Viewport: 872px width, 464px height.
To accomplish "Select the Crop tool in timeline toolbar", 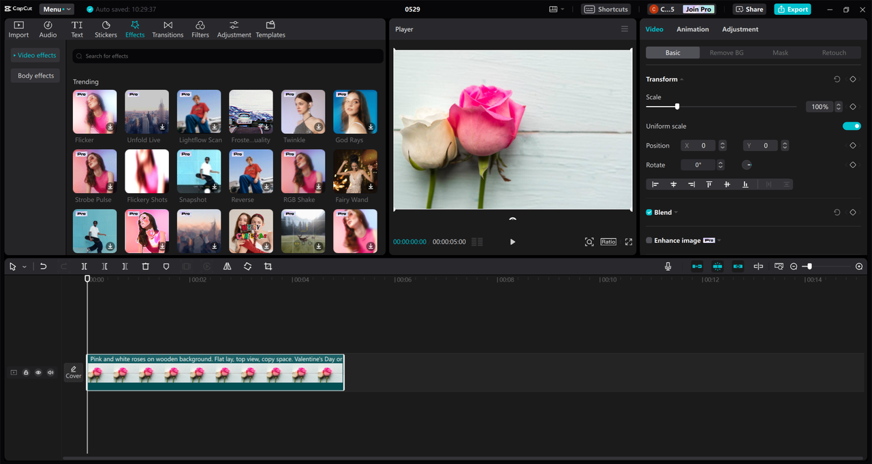I will (268, 267).
